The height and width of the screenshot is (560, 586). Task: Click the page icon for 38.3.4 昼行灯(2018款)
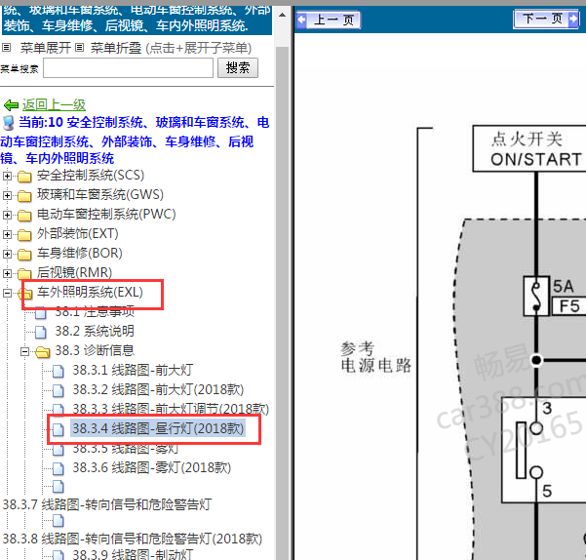(59, 429)
